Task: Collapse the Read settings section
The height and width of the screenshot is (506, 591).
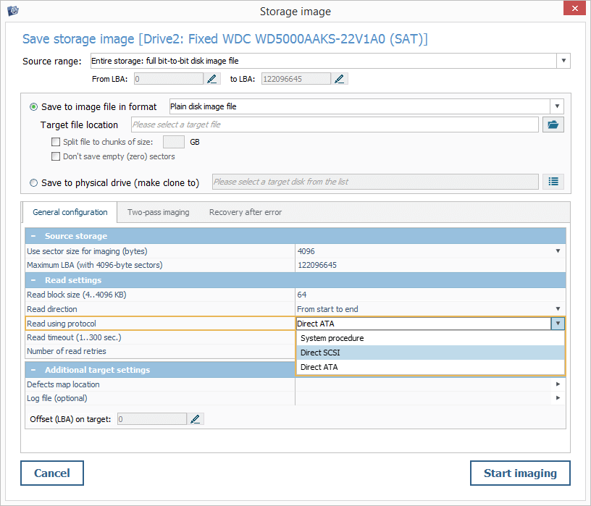Action: coord(33,280)
